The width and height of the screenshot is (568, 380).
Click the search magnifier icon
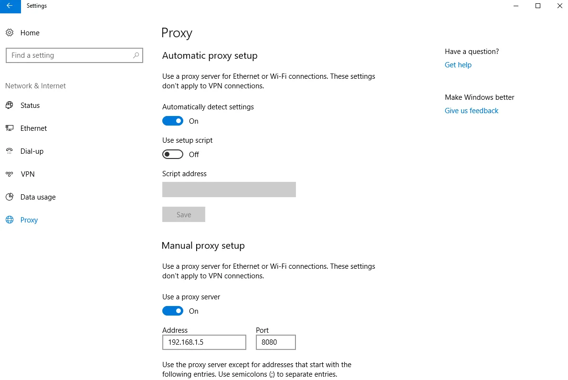pyautogui.click(x=136, y=55)
